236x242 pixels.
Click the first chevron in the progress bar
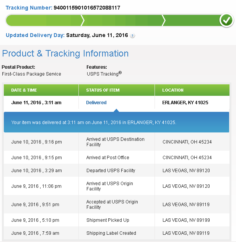point(83,20)
